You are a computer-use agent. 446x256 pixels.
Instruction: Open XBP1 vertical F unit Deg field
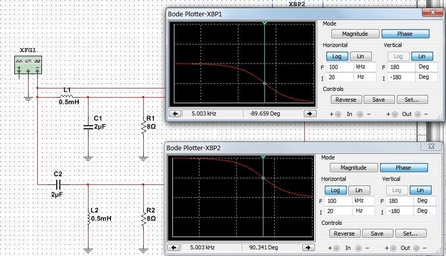point(426,67)
